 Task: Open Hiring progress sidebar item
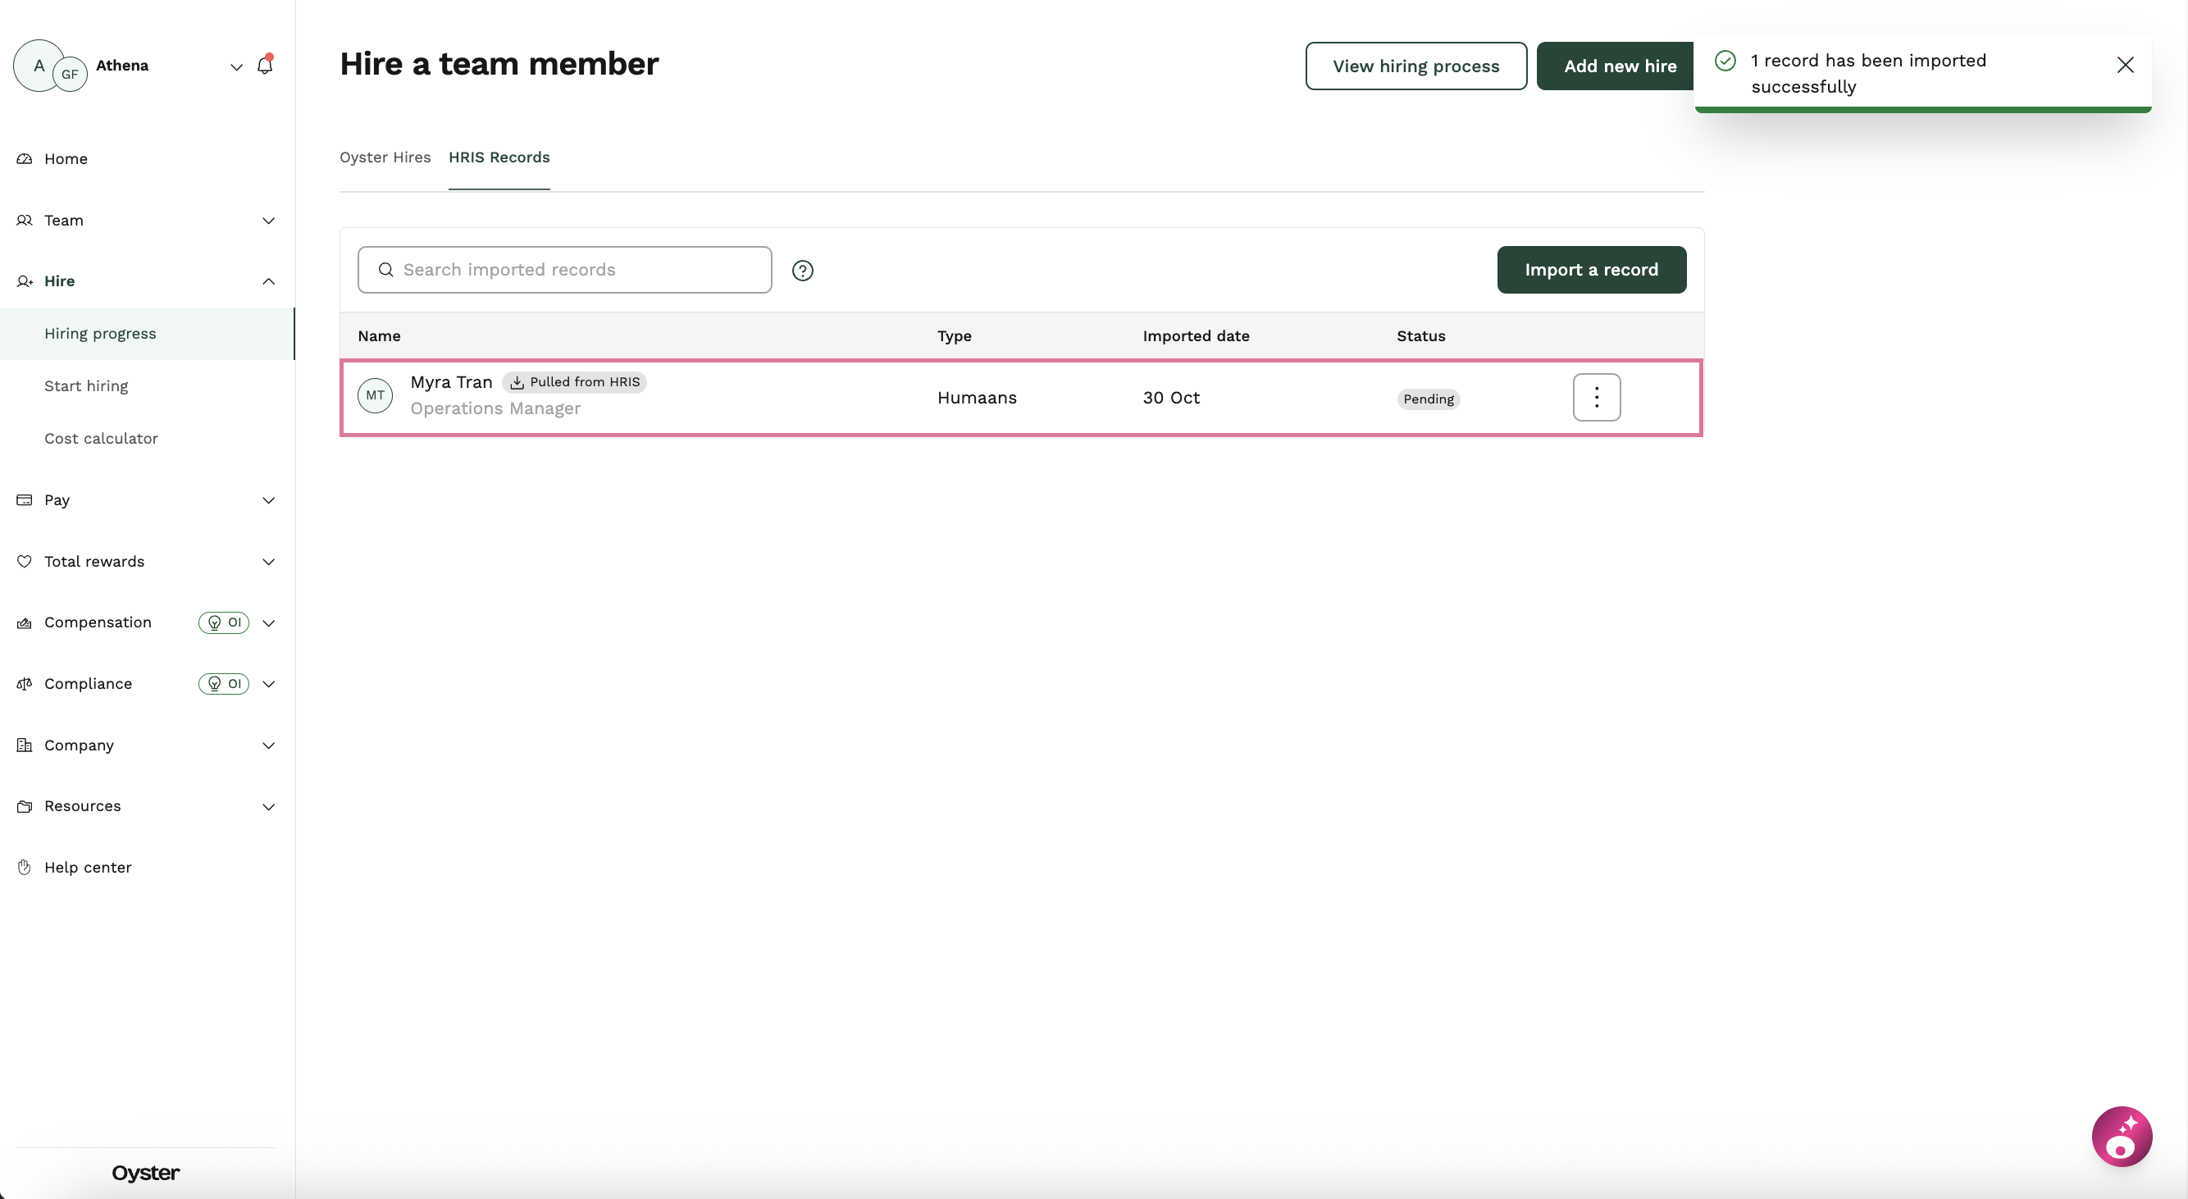147,334
